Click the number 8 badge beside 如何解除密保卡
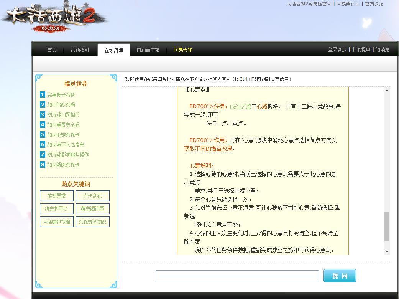 [43, 164]
